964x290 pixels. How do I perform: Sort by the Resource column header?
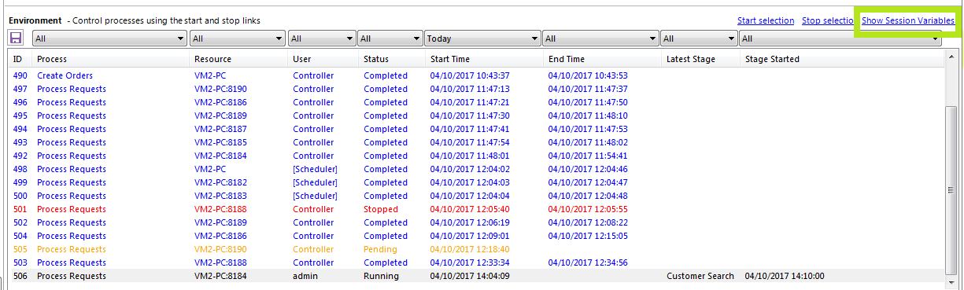(x=213, y=59)
